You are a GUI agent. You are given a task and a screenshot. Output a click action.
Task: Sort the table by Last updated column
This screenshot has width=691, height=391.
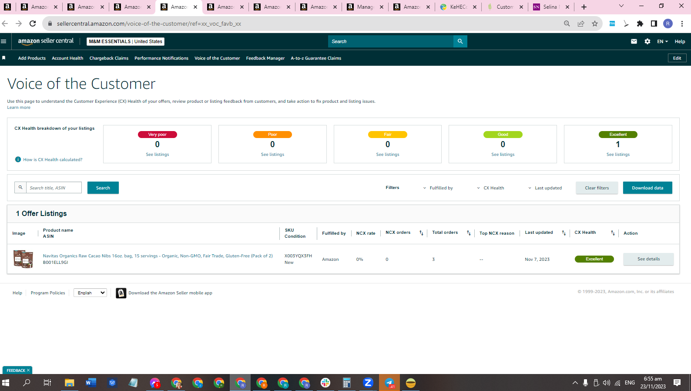click(x=564, y=233)
